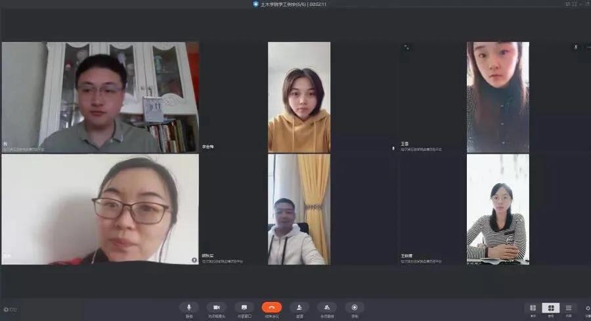This screenshot has height=321, width=591.
Task: Click microphone icon on top-right video tile
Action: coord(576,47)
